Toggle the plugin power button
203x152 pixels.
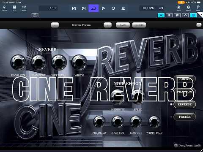point(193,15)
